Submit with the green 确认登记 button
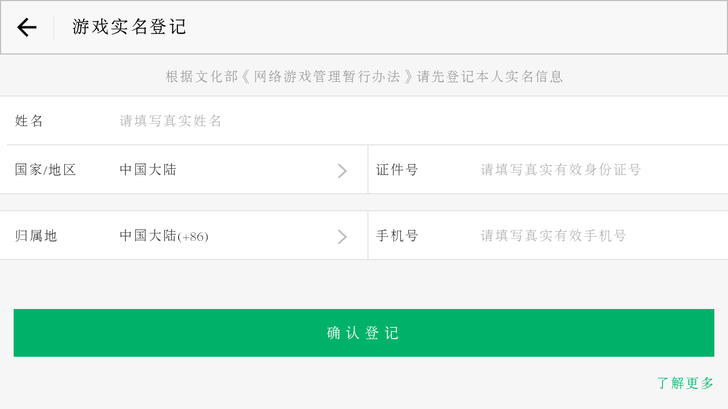 coord(364,333)
